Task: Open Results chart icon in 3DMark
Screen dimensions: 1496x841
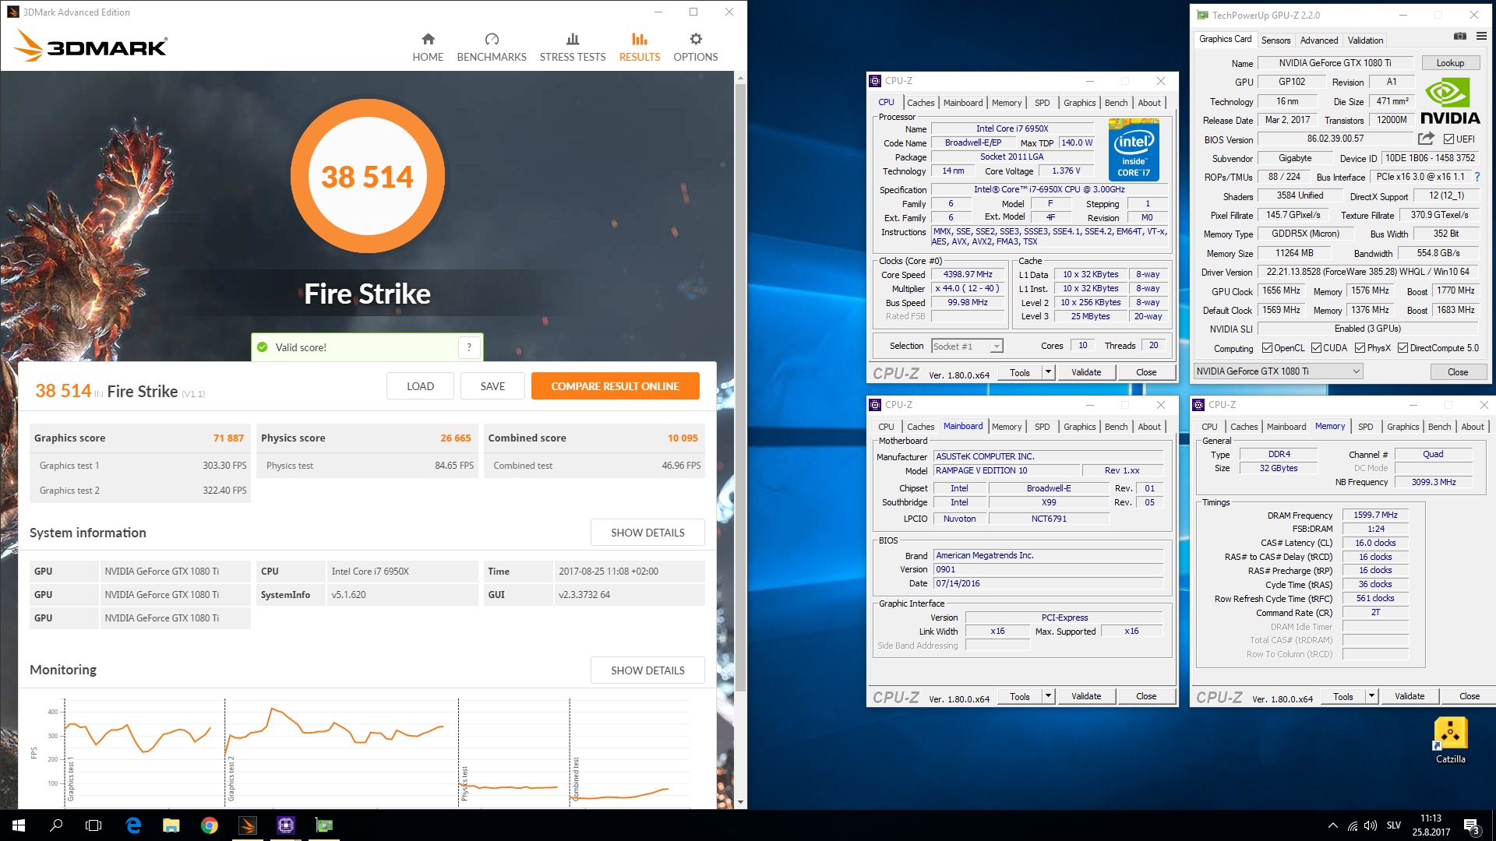Action: point(640,39)
